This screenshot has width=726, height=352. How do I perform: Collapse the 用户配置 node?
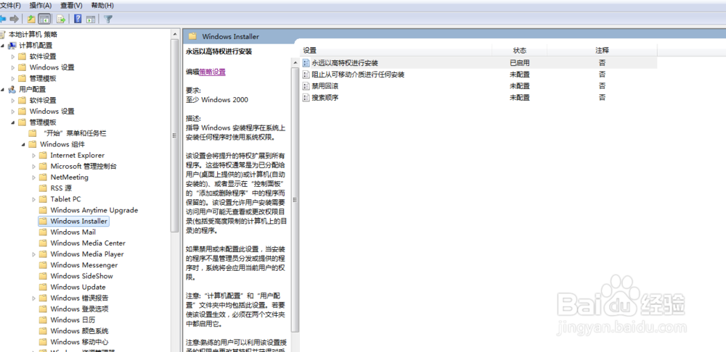[x=3, y=89]
